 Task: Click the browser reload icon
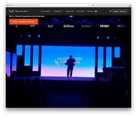pos(89,5)
